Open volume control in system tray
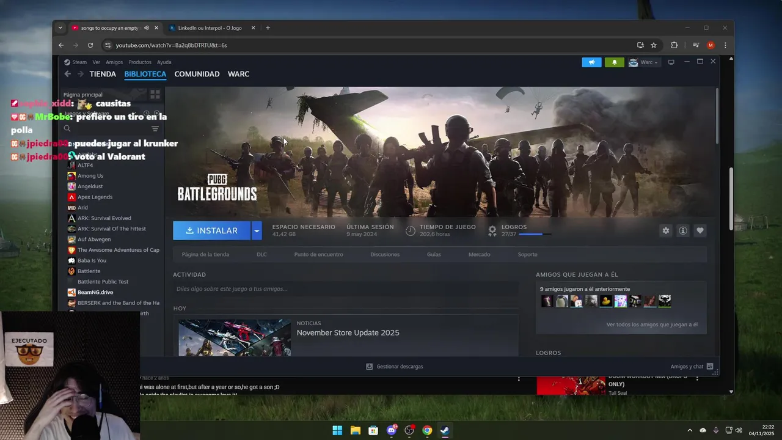The height and width of the screenshot is (440, 782). pyautogui.click(x=739, y=430)
